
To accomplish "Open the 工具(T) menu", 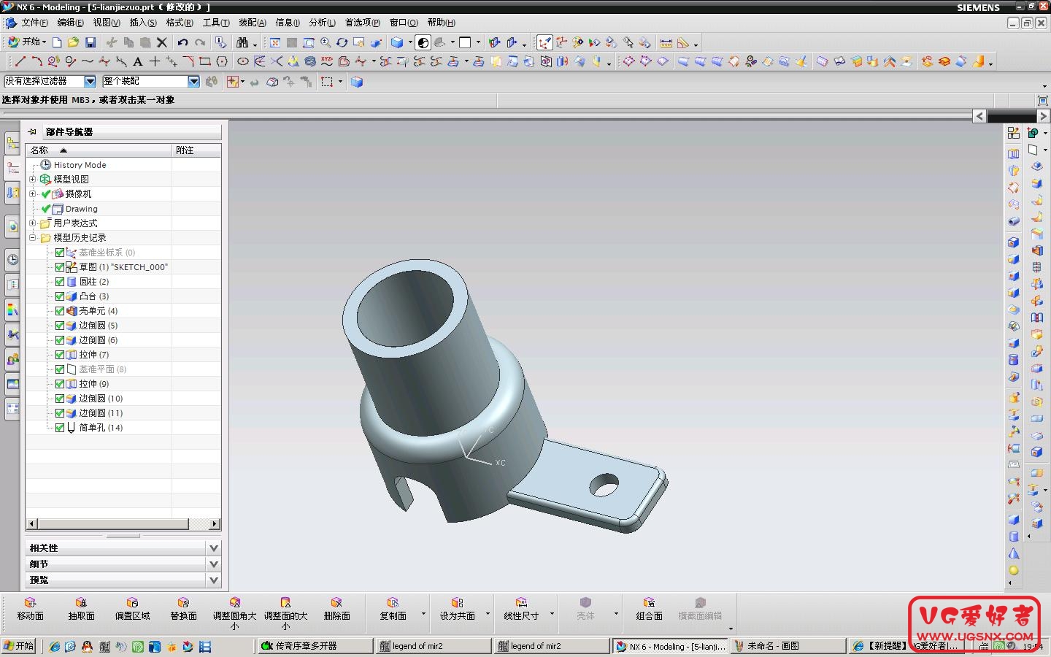I will tap(216, 23).
